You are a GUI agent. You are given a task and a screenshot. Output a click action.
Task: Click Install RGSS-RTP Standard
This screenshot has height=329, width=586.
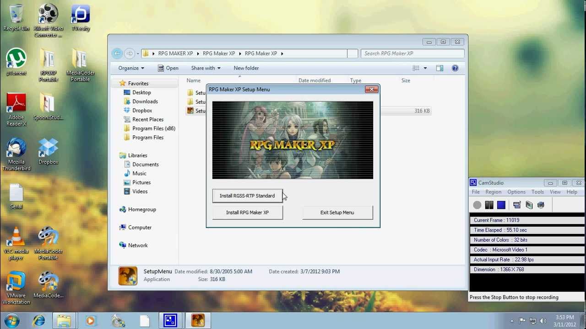pos(247,196)
